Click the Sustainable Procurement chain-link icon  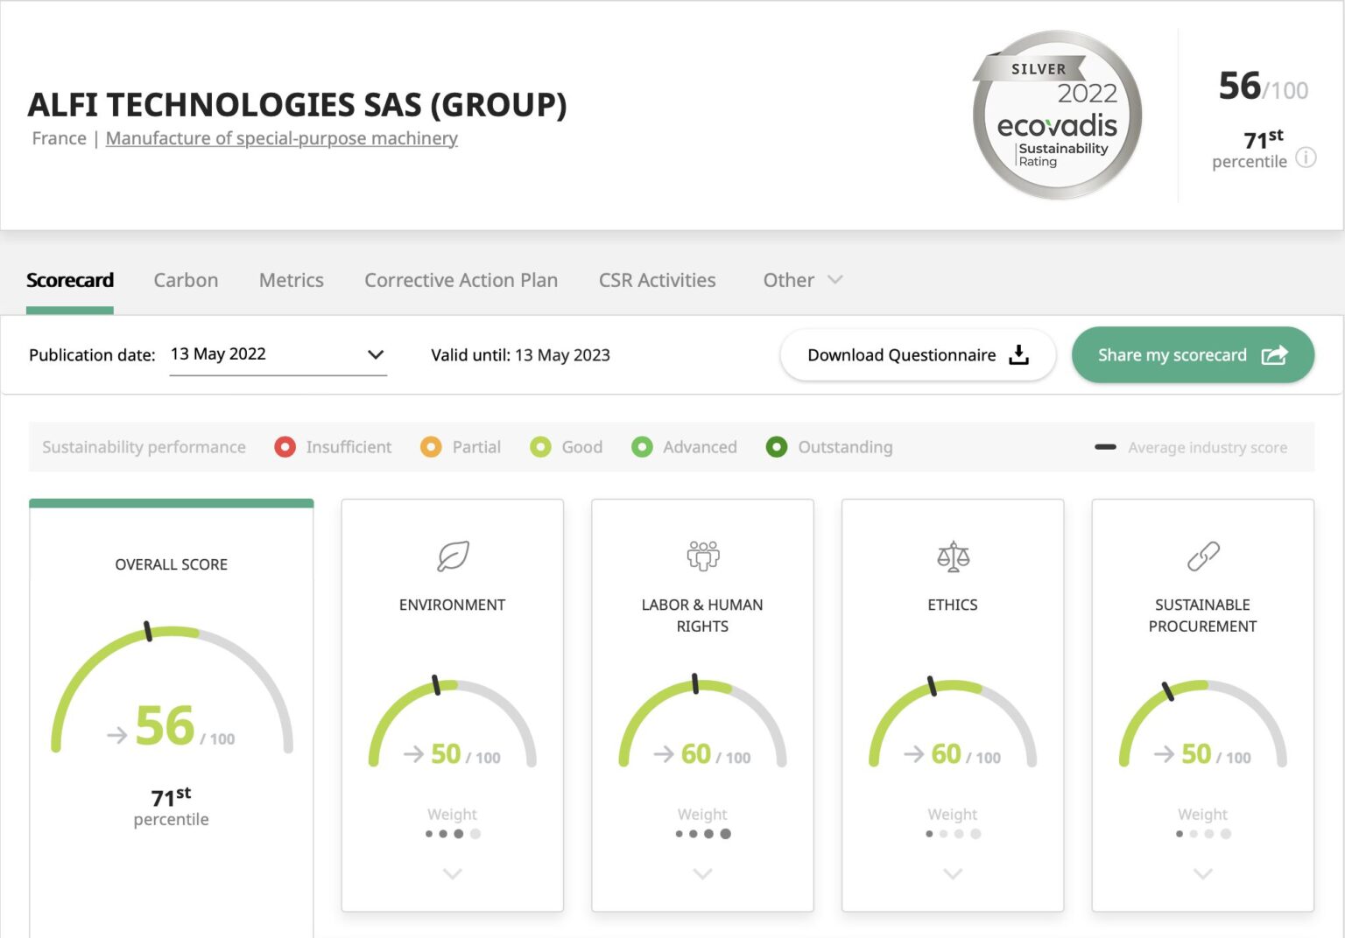pos(1202,555)
